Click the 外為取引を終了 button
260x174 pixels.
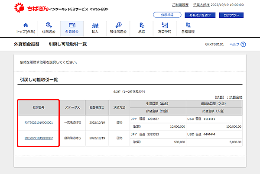point(200,15)
